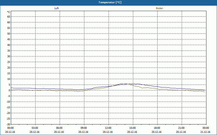The height and width of the screenshot is (135, 217).
Task: Click the date label under 18:00
Action: 157,132
